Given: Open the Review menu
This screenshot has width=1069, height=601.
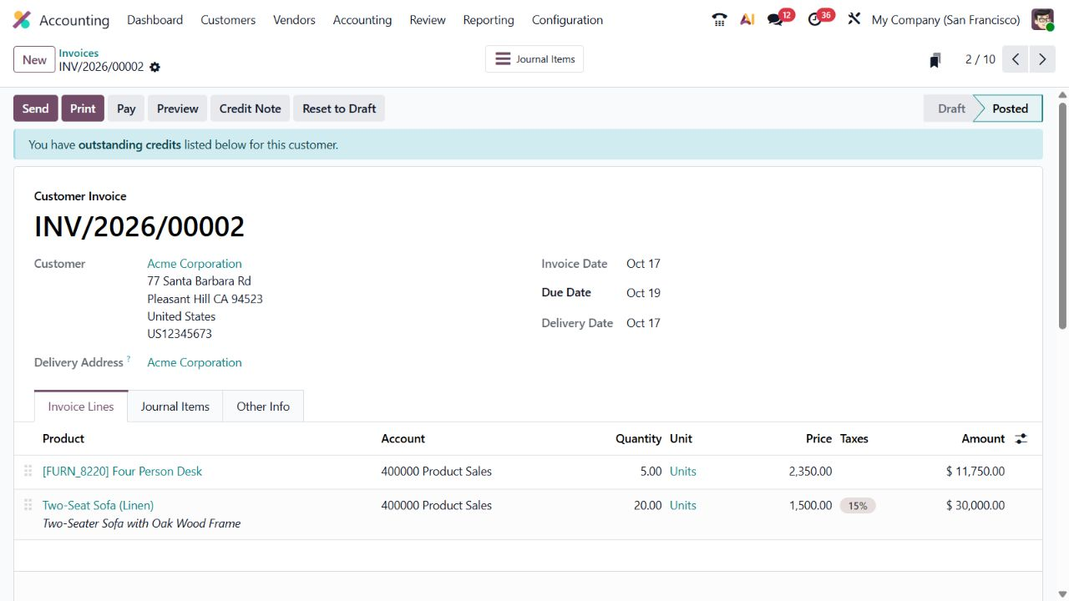Looking at the screenshot, I should (x=428, y=20).
